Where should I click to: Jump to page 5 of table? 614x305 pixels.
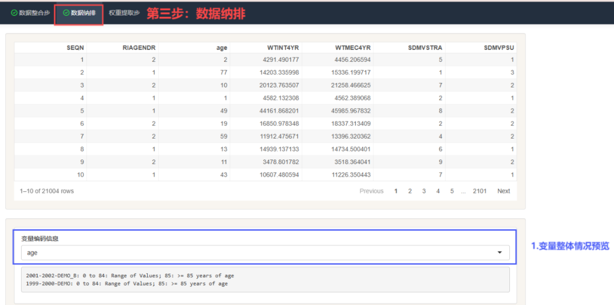click(x=452, y=191)
